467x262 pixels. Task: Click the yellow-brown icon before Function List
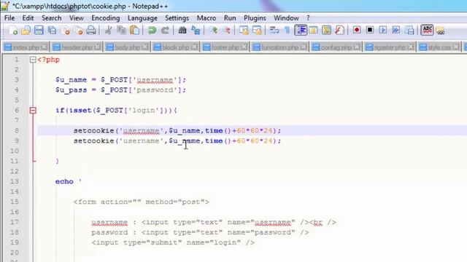click(326, 31)
